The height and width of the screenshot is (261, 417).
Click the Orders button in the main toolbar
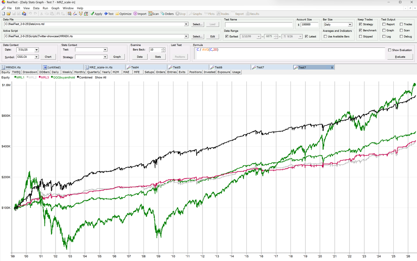(167, 14)
